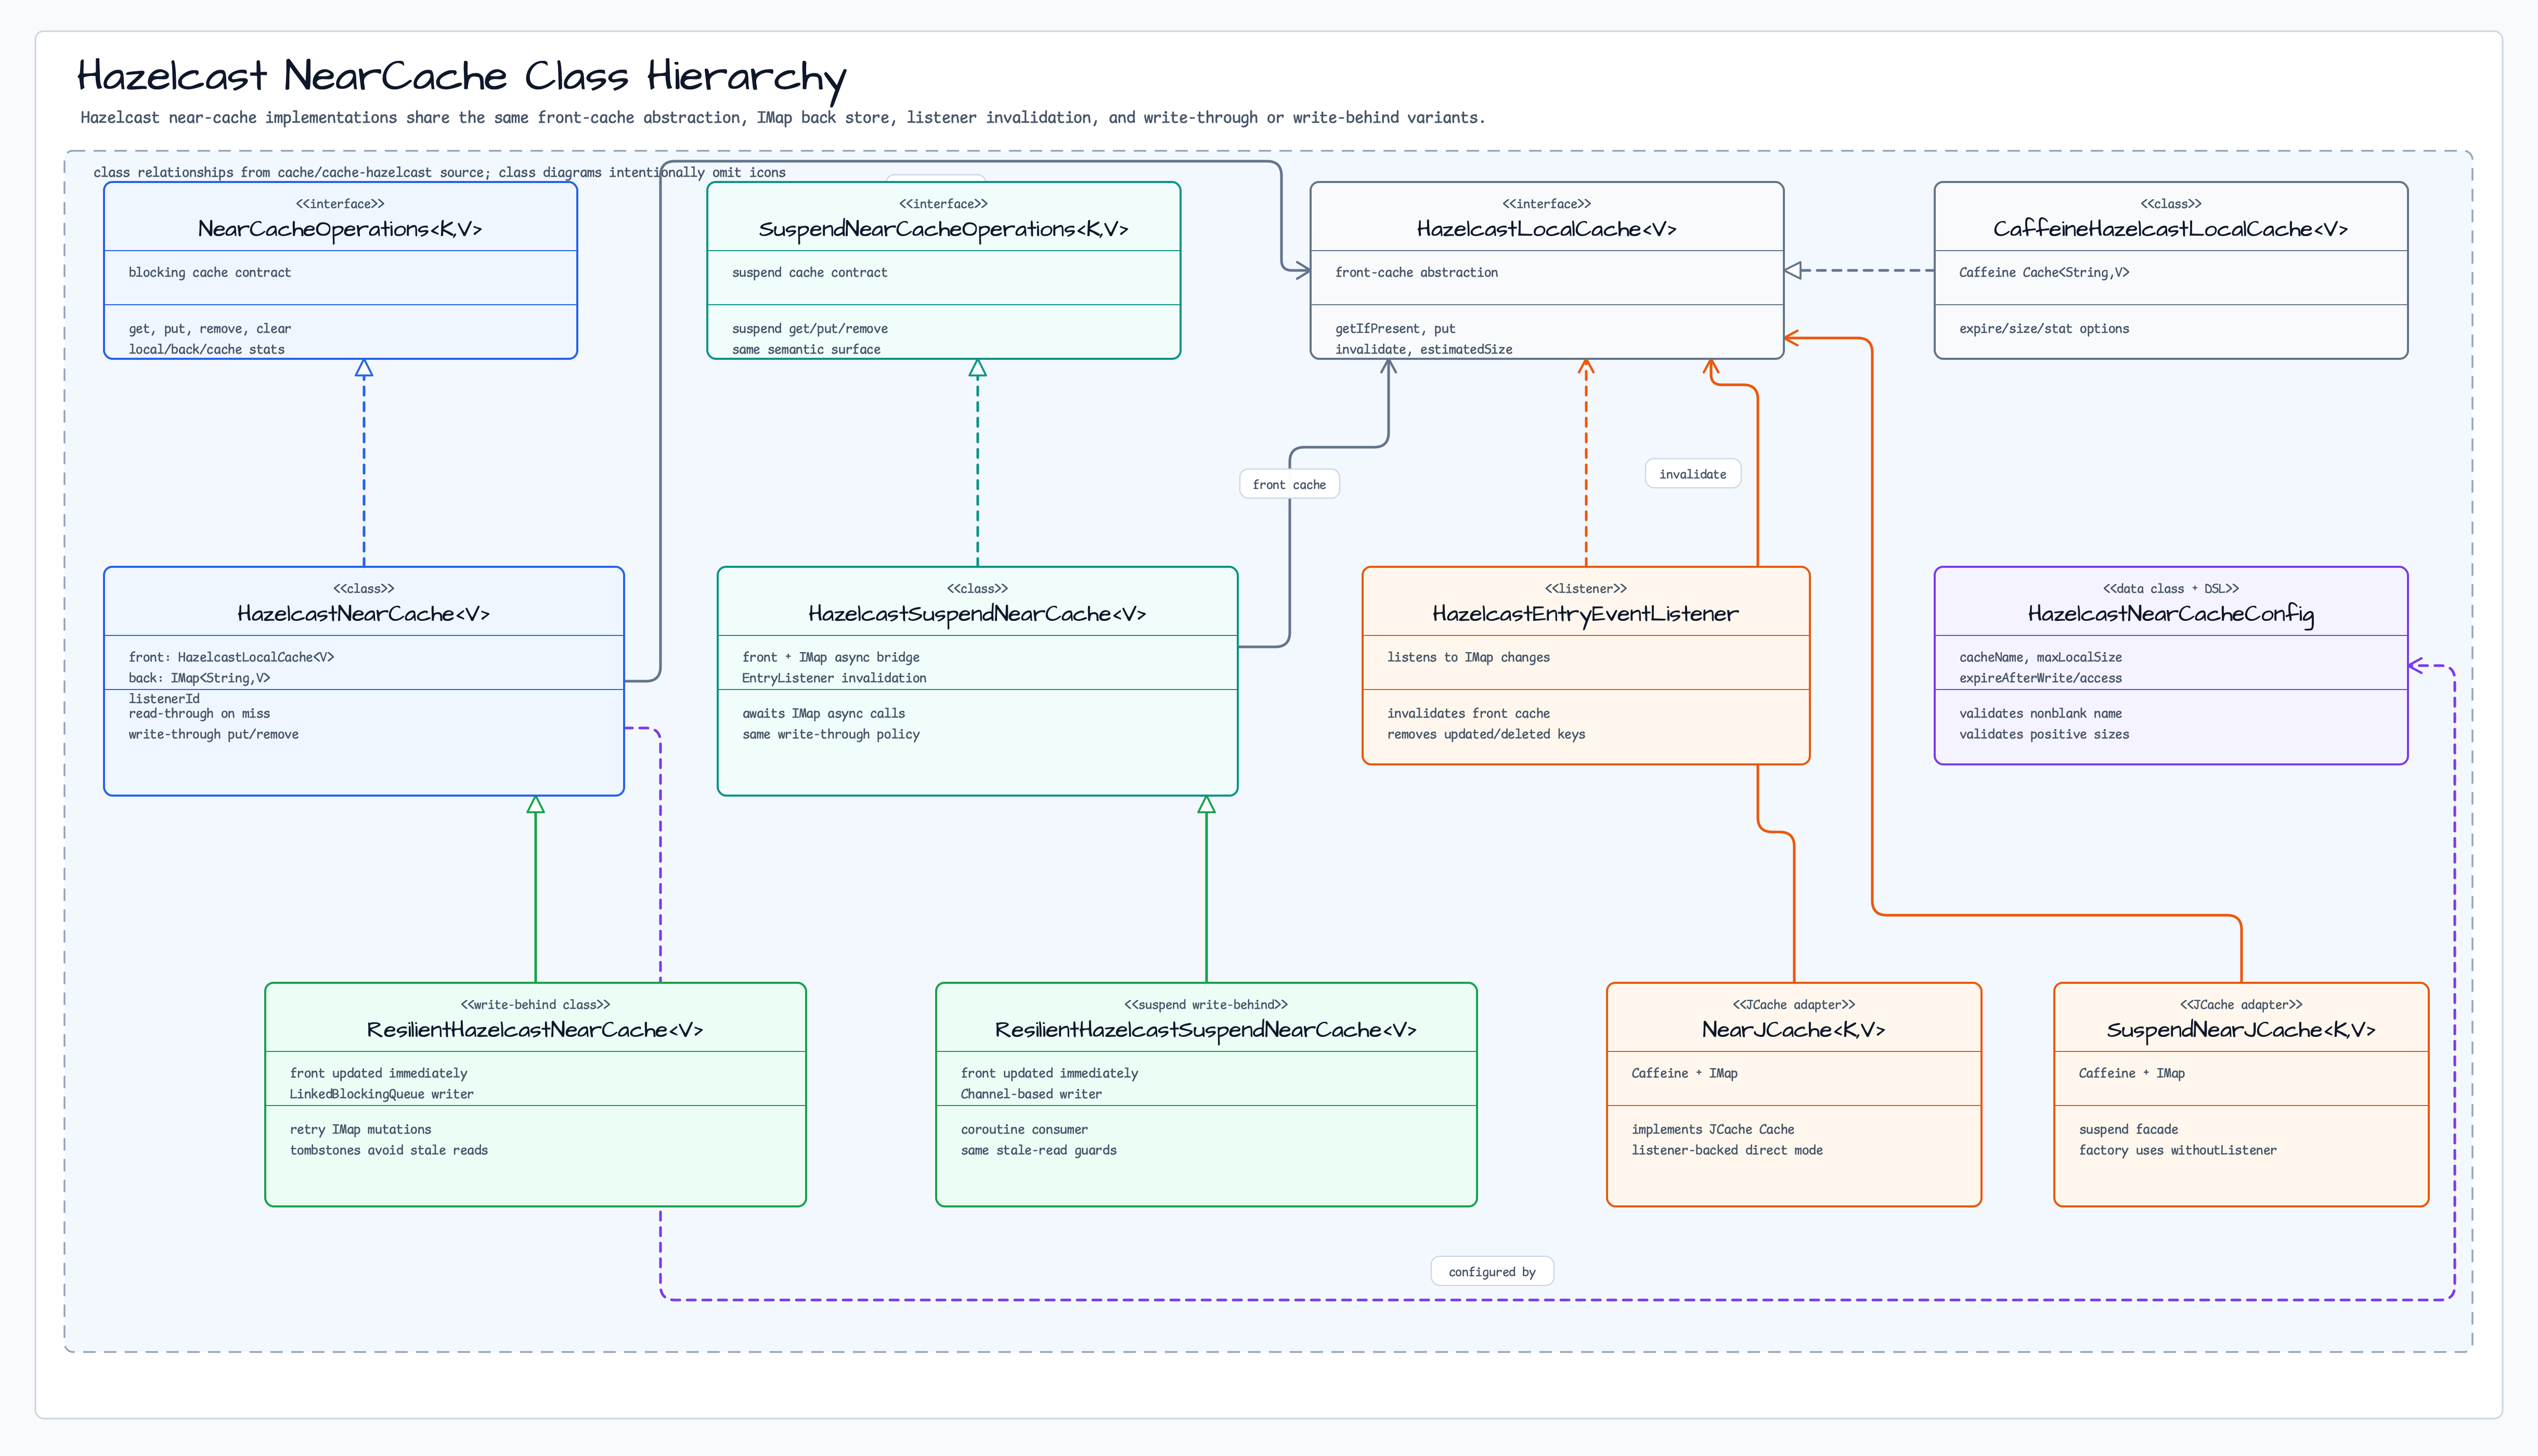
Task: Select the NearJCache<K,V> title
Action: [1793, 1030]
